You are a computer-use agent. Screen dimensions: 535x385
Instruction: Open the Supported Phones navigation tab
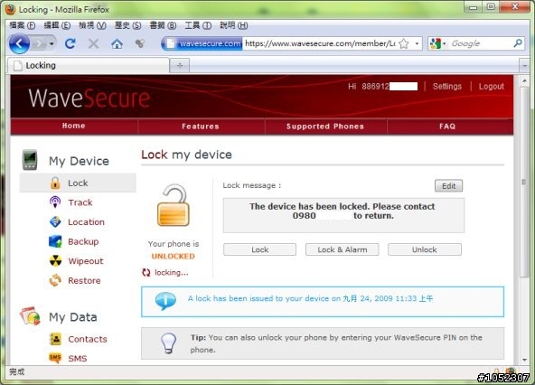click(325, 127)
